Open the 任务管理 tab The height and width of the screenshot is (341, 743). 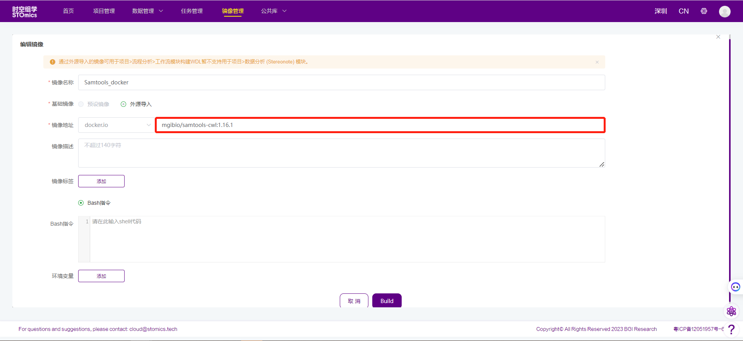pyautogui.click(x=192, y=11)
